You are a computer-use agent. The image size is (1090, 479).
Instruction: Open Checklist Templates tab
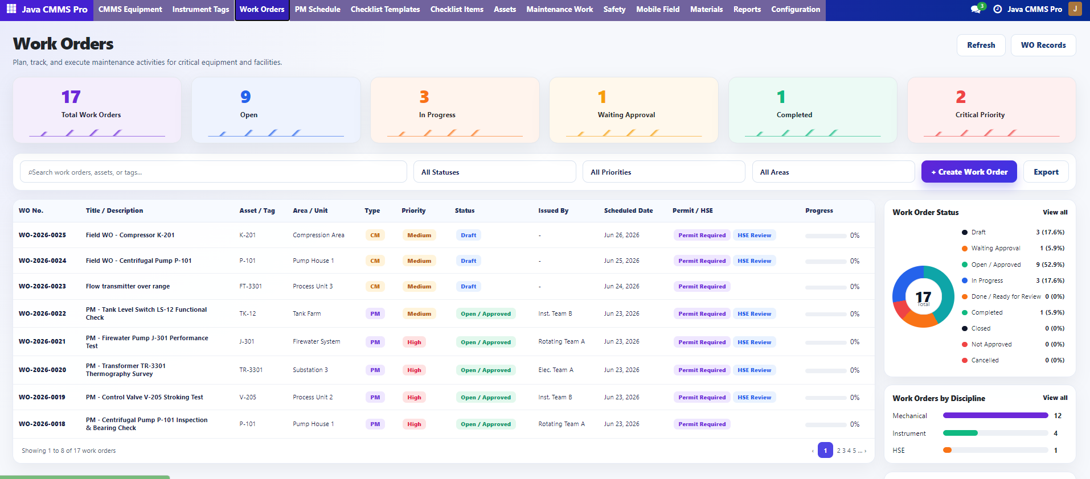[385, 9]
